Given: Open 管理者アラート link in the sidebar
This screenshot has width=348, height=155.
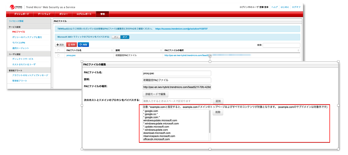Looking at the screenshot, I should pos(20,81).
